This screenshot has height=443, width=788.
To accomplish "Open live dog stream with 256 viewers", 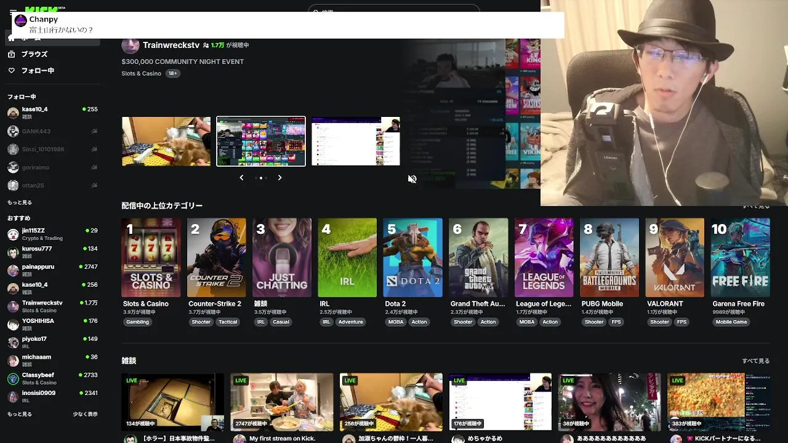I will click(391, 402).
